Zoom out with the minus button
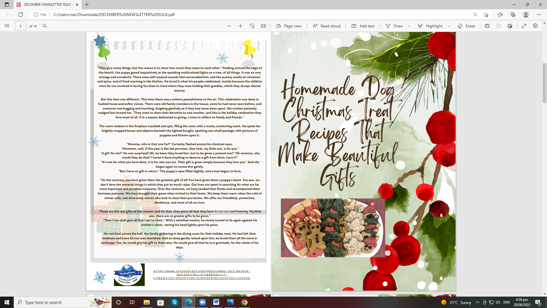The height and width of the screenshot is (308, 547). point(229,26)
